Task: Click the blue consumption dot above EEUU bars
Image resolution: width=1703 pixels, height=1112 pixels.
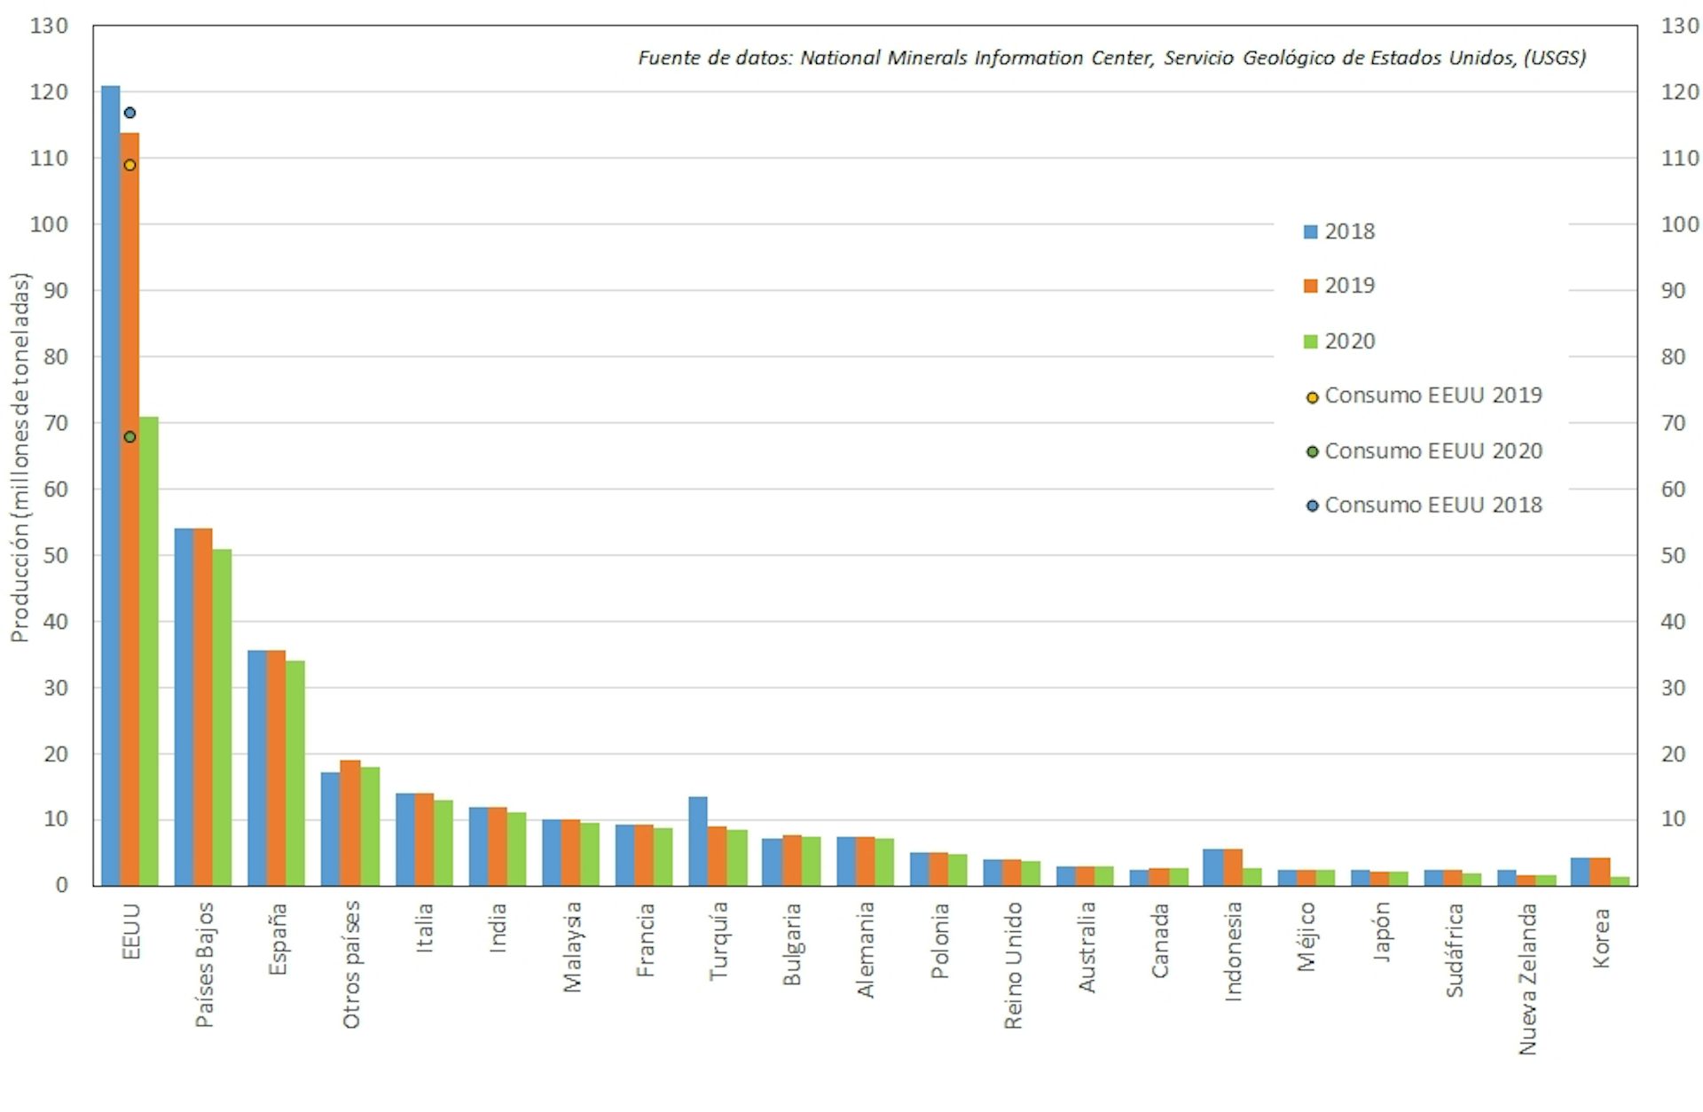Action: click(129, 113)
